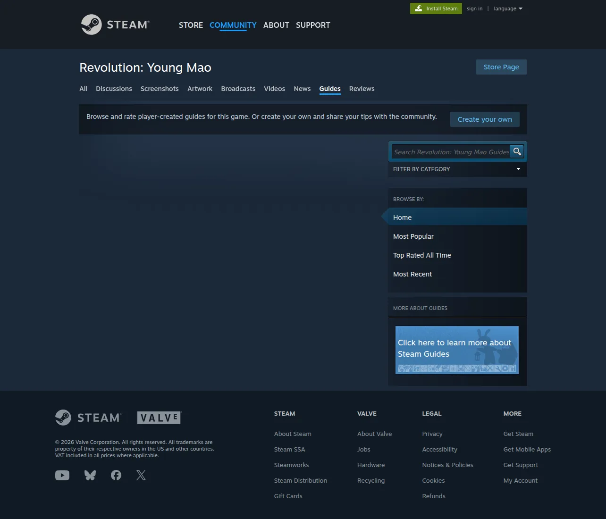Click the Steam logo in the header
The height and width of the screenshot is (519, 606).
(115, 25)
